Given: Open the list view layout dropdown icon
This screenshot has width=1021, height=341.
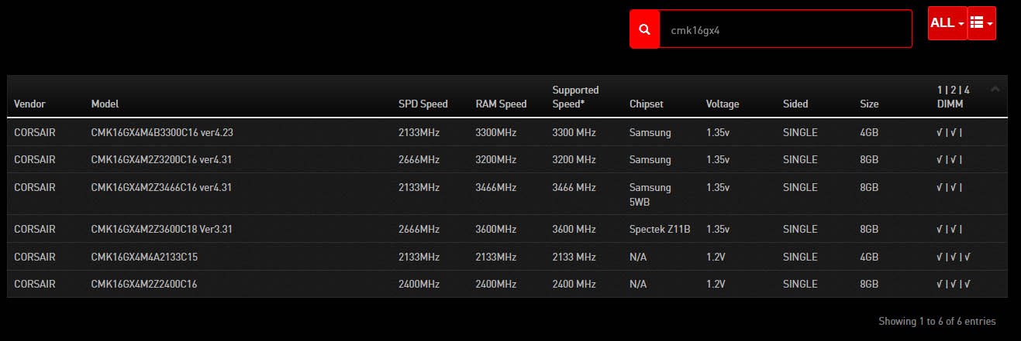Looking at the screenshot, I should pyautogui.click(x=981, y=23).
